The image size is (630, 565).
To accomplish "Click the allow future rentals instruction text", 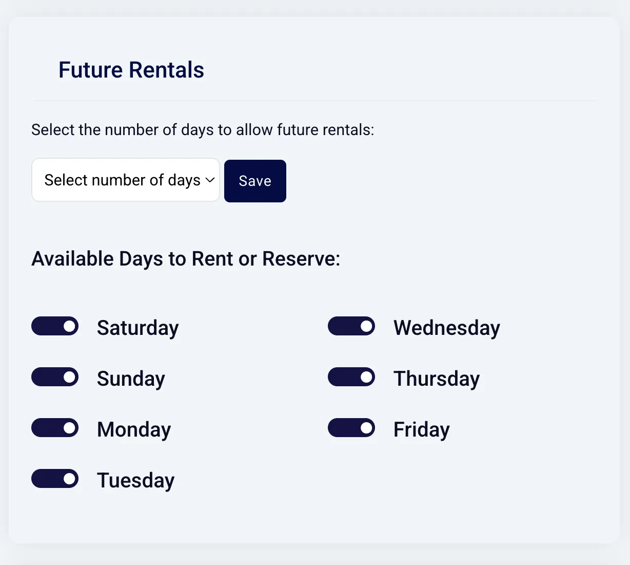I will pos(203,130).
